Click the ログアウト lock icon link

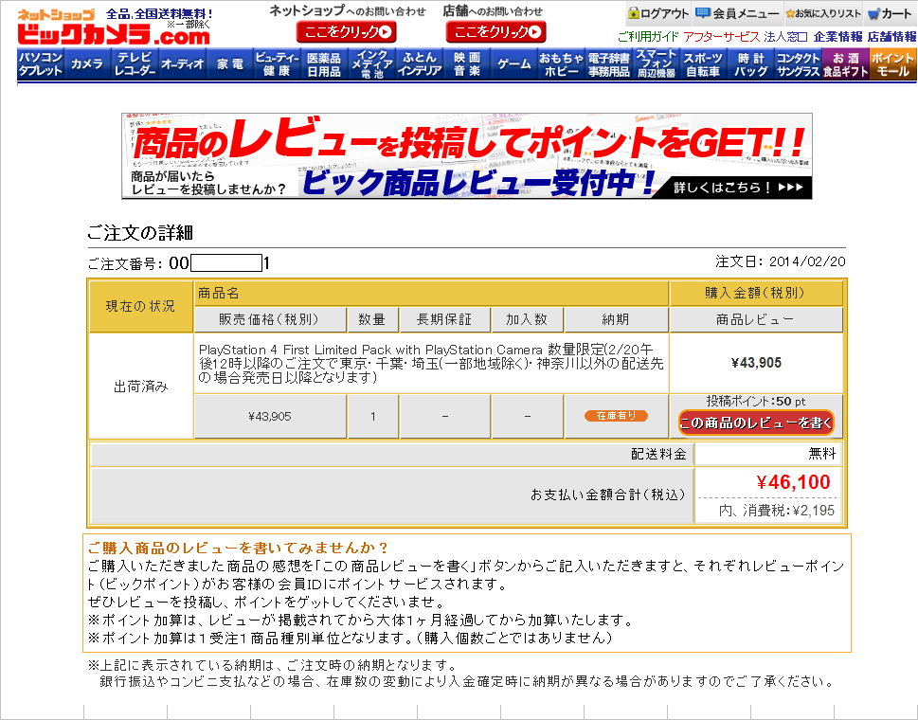(x=658, y=13)
